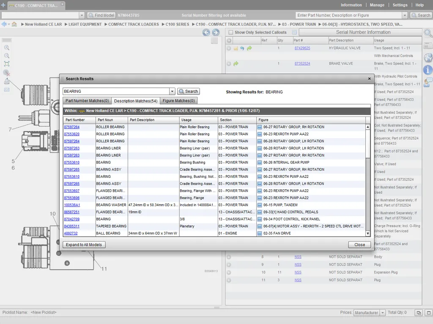Open part number link 100536A1
The width and height of the screenshot is (433, 324).
72,205
